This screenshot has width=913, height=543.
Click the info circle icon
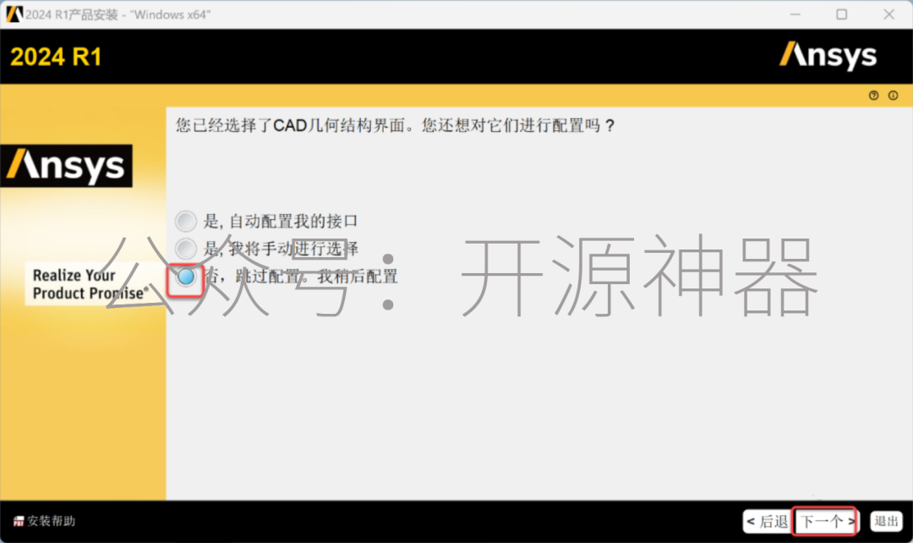pos(893,96)
